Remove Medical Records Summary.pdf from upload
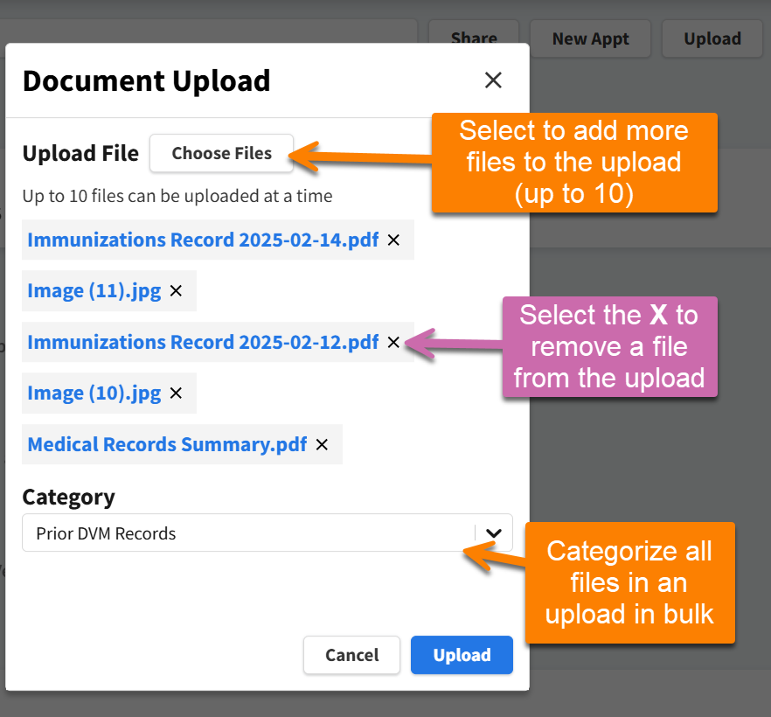This screenshot has height=717, width=771. coord(321,444)
